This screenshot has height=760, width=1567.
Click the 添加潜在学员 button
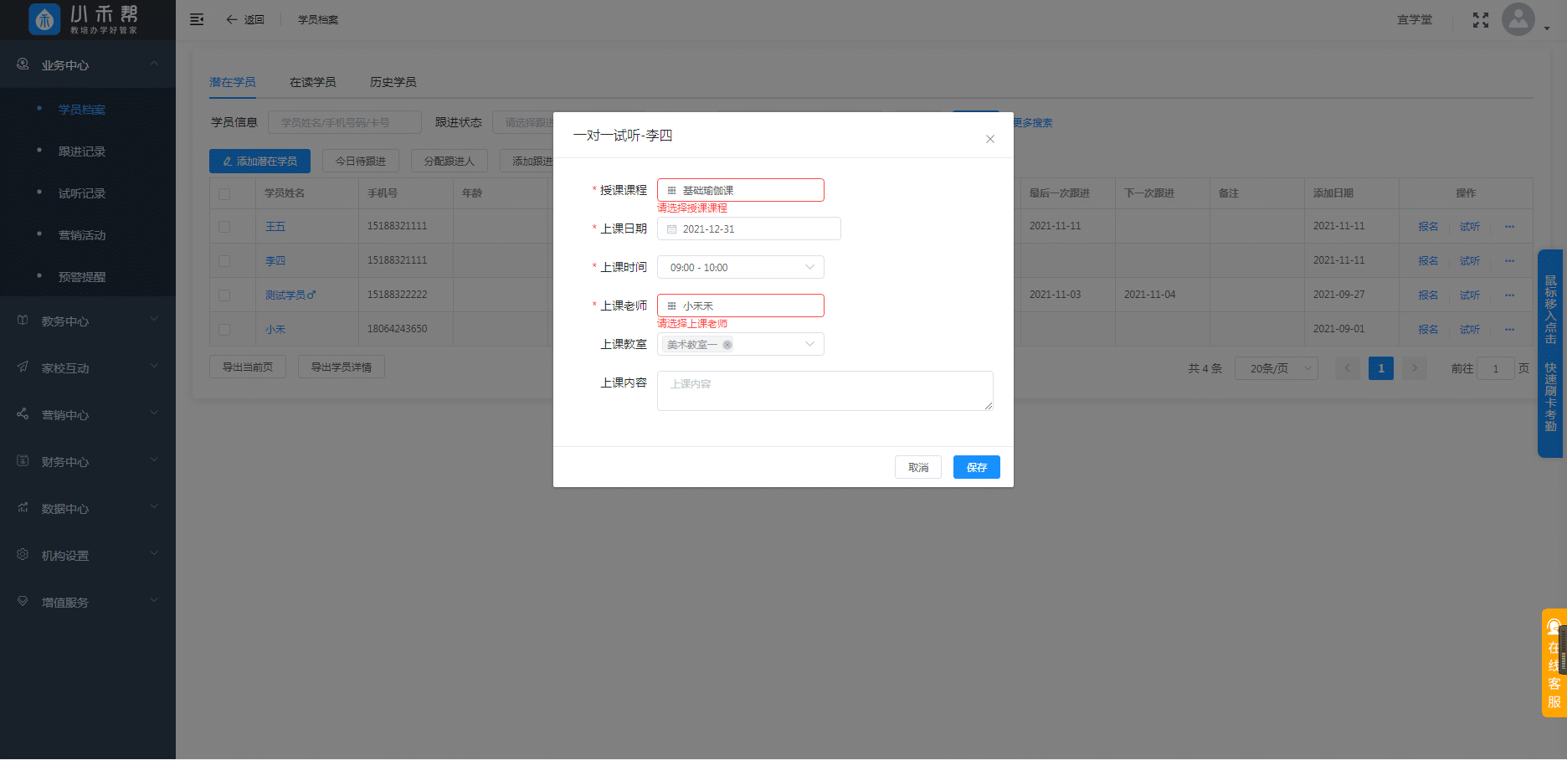pyautogui.click(x=259, y=162)
